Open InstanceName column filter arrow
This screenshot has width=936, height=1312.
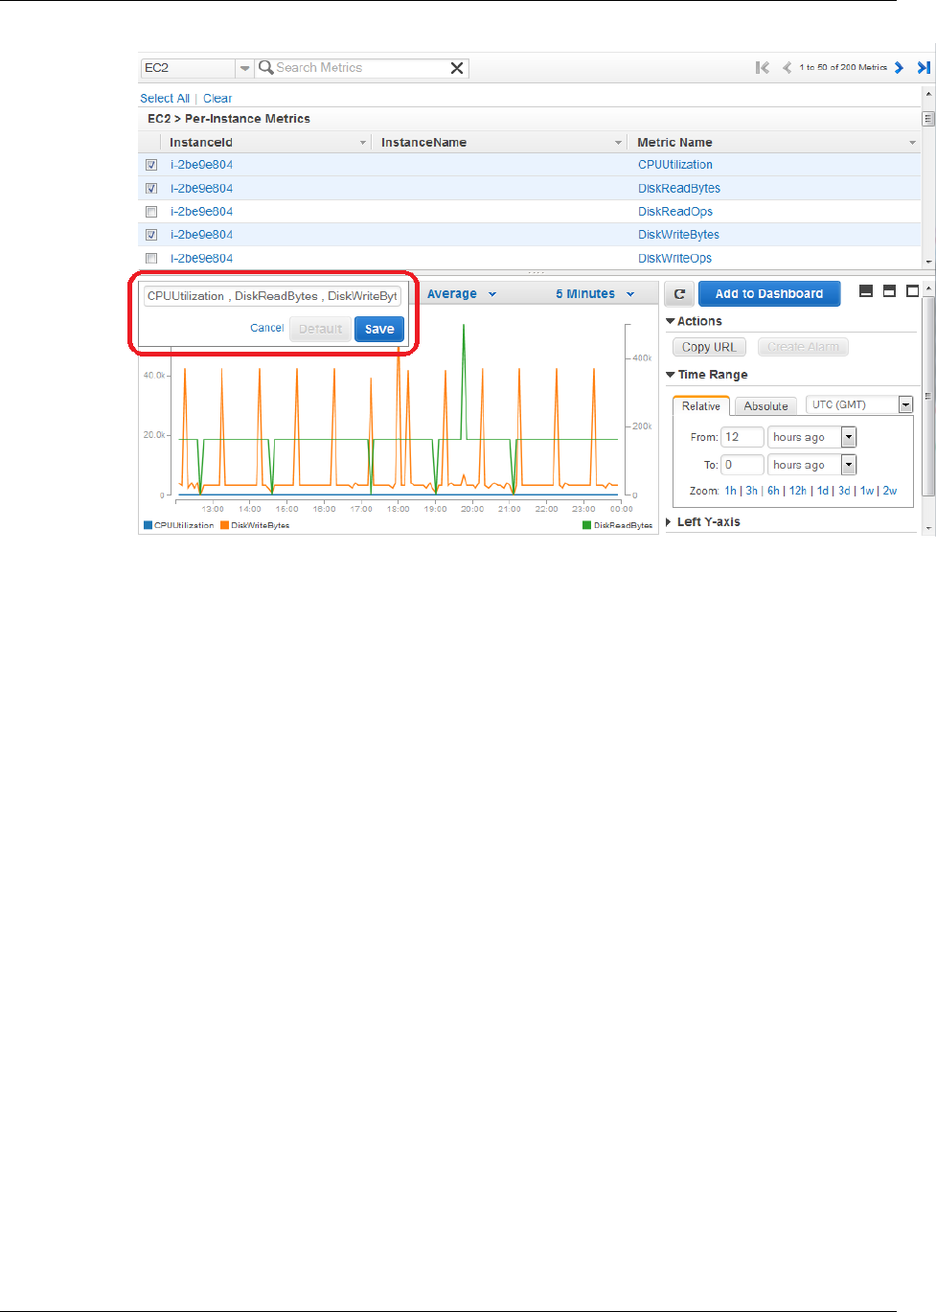(619, 143)
